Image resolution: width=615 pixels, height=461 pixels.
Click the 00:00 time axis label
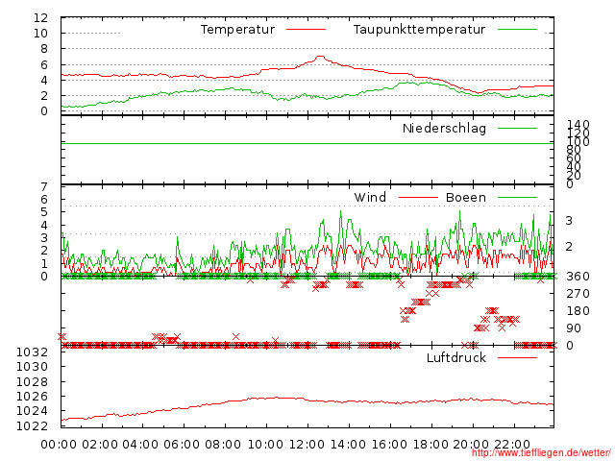[59, 445]
